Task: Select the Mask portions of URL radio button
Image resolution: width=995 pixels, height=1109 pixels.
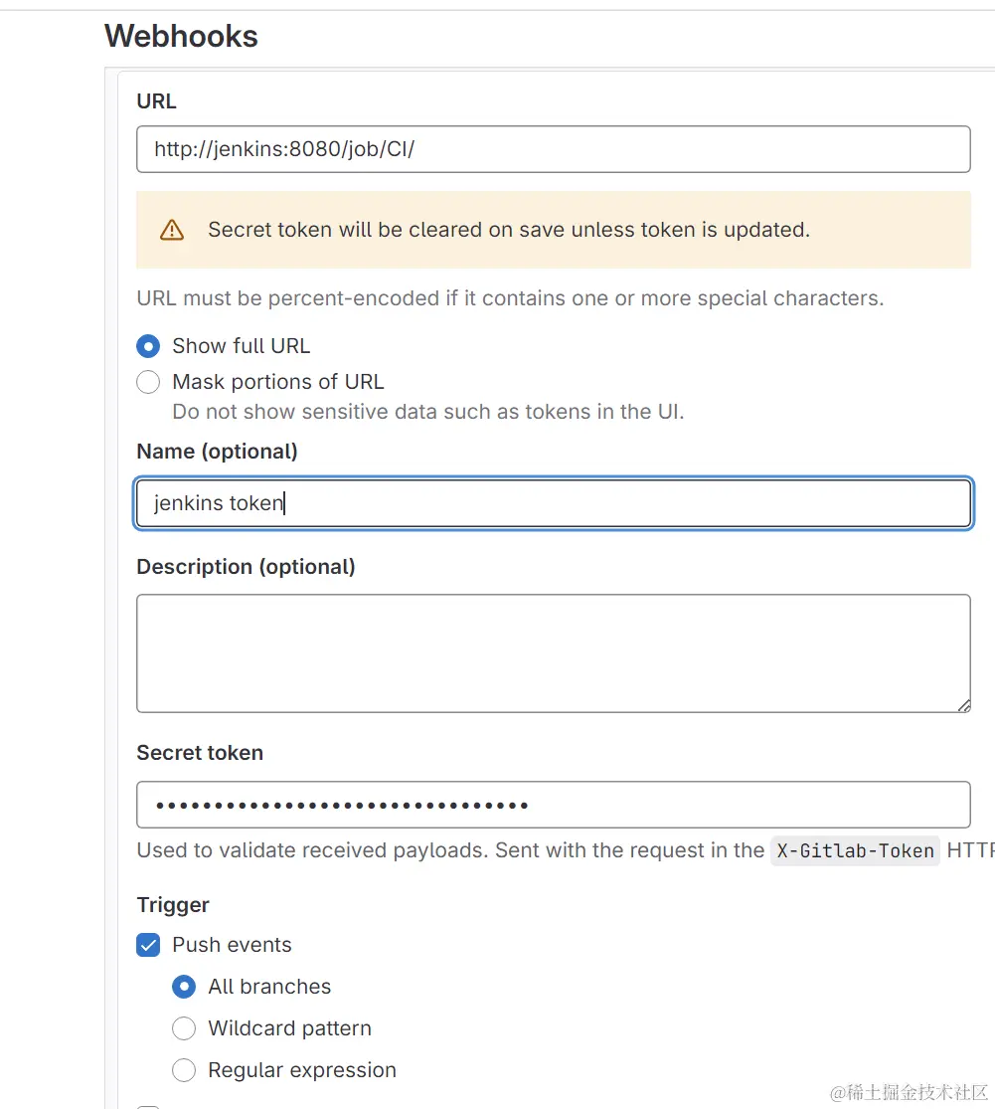Action: (148, 382)
